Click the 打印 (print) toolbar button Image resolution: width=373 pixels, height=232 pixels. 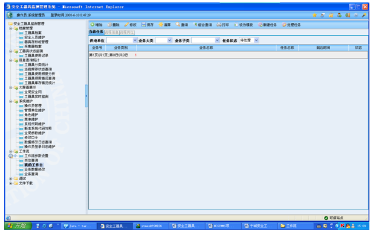click(223, 25)
